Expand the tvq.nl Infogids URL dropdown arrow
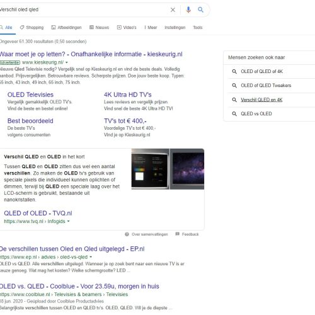This screenshot has width=315, height=315. click(x=68, y=221)
